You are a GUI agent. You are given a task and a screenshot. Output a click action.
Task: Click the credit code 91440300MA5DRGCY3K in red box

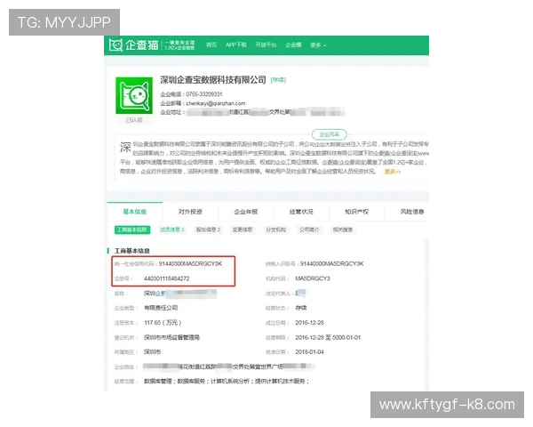(190, 263)
